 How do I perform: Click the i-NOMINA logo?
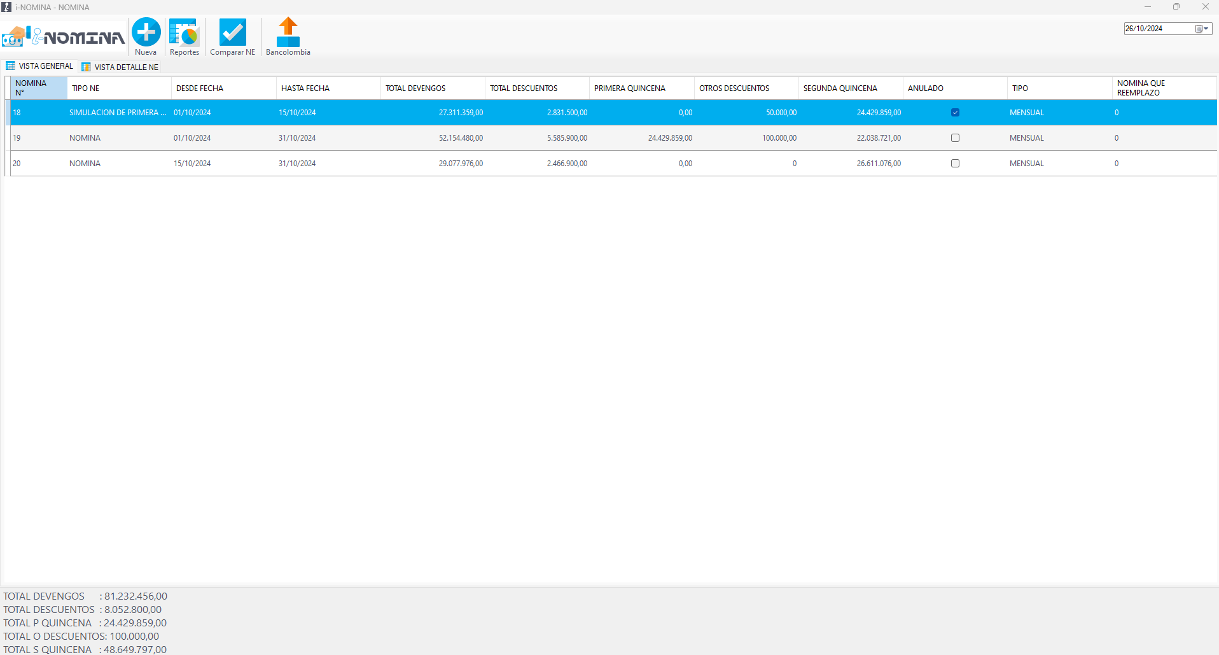(64, 37)
